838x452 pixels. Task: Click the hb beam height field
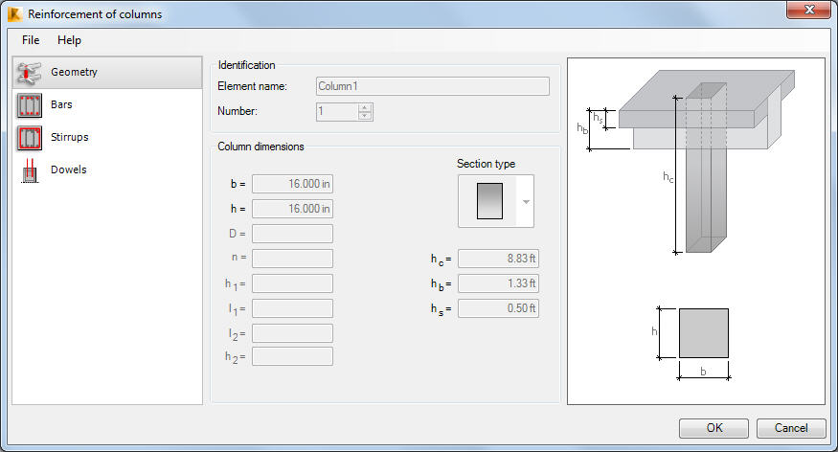coord(498,283)
